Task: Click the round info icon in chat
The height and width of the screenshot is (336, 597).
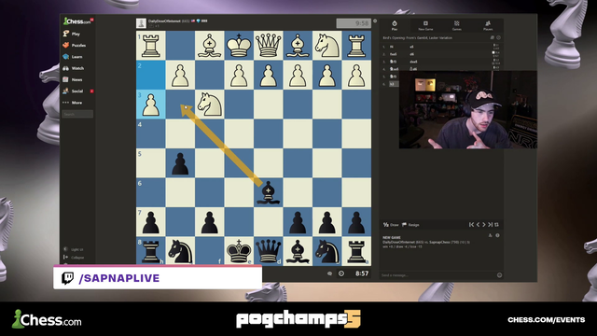Action: 497,235
